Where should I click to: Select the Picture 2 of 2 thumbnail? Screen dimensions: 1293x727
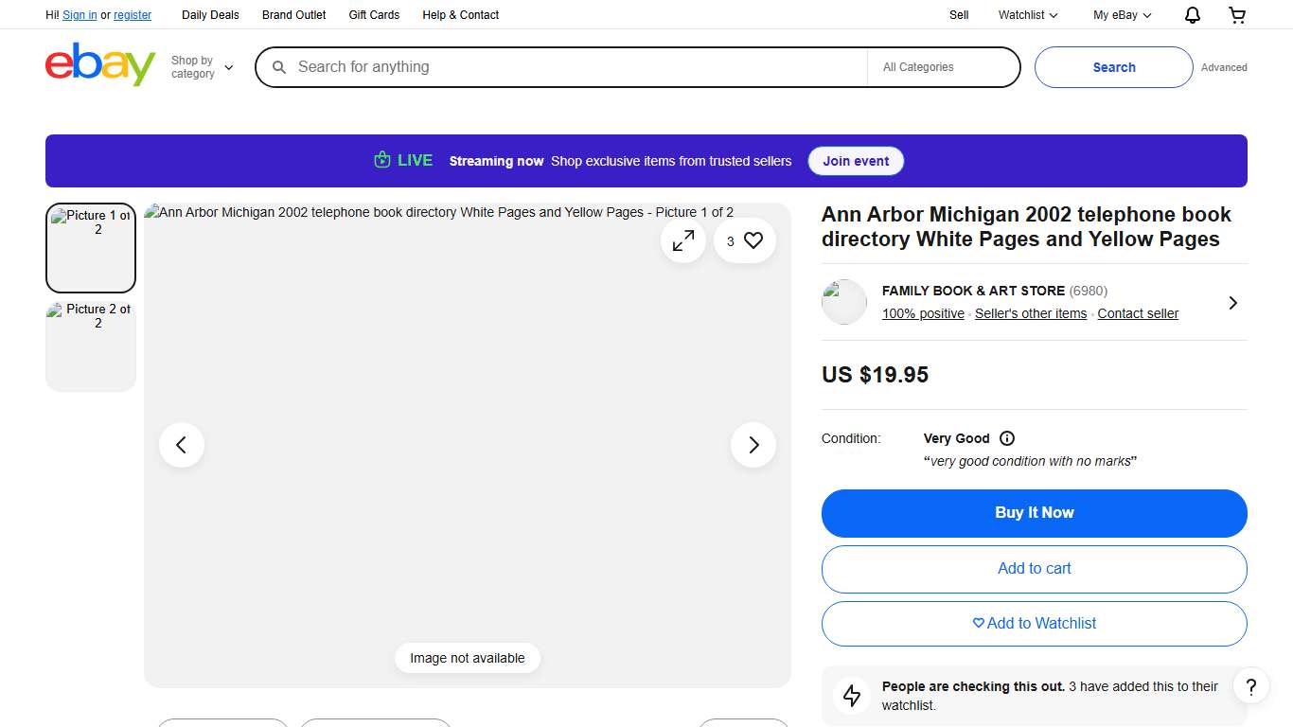pyautogui.click(x=91, y=346)
